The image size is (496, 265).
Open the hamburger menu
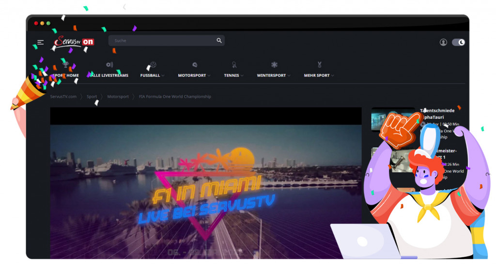(x=41, y=42)
